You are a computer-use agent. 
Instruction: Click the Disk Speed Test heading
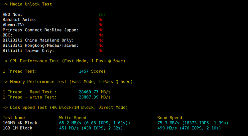pos(65,107)
